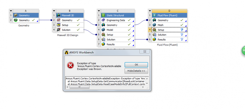Click the Geometry icon in Fluent system
The width and height of the screenshot is (245, 109).
tap(154, 20)
